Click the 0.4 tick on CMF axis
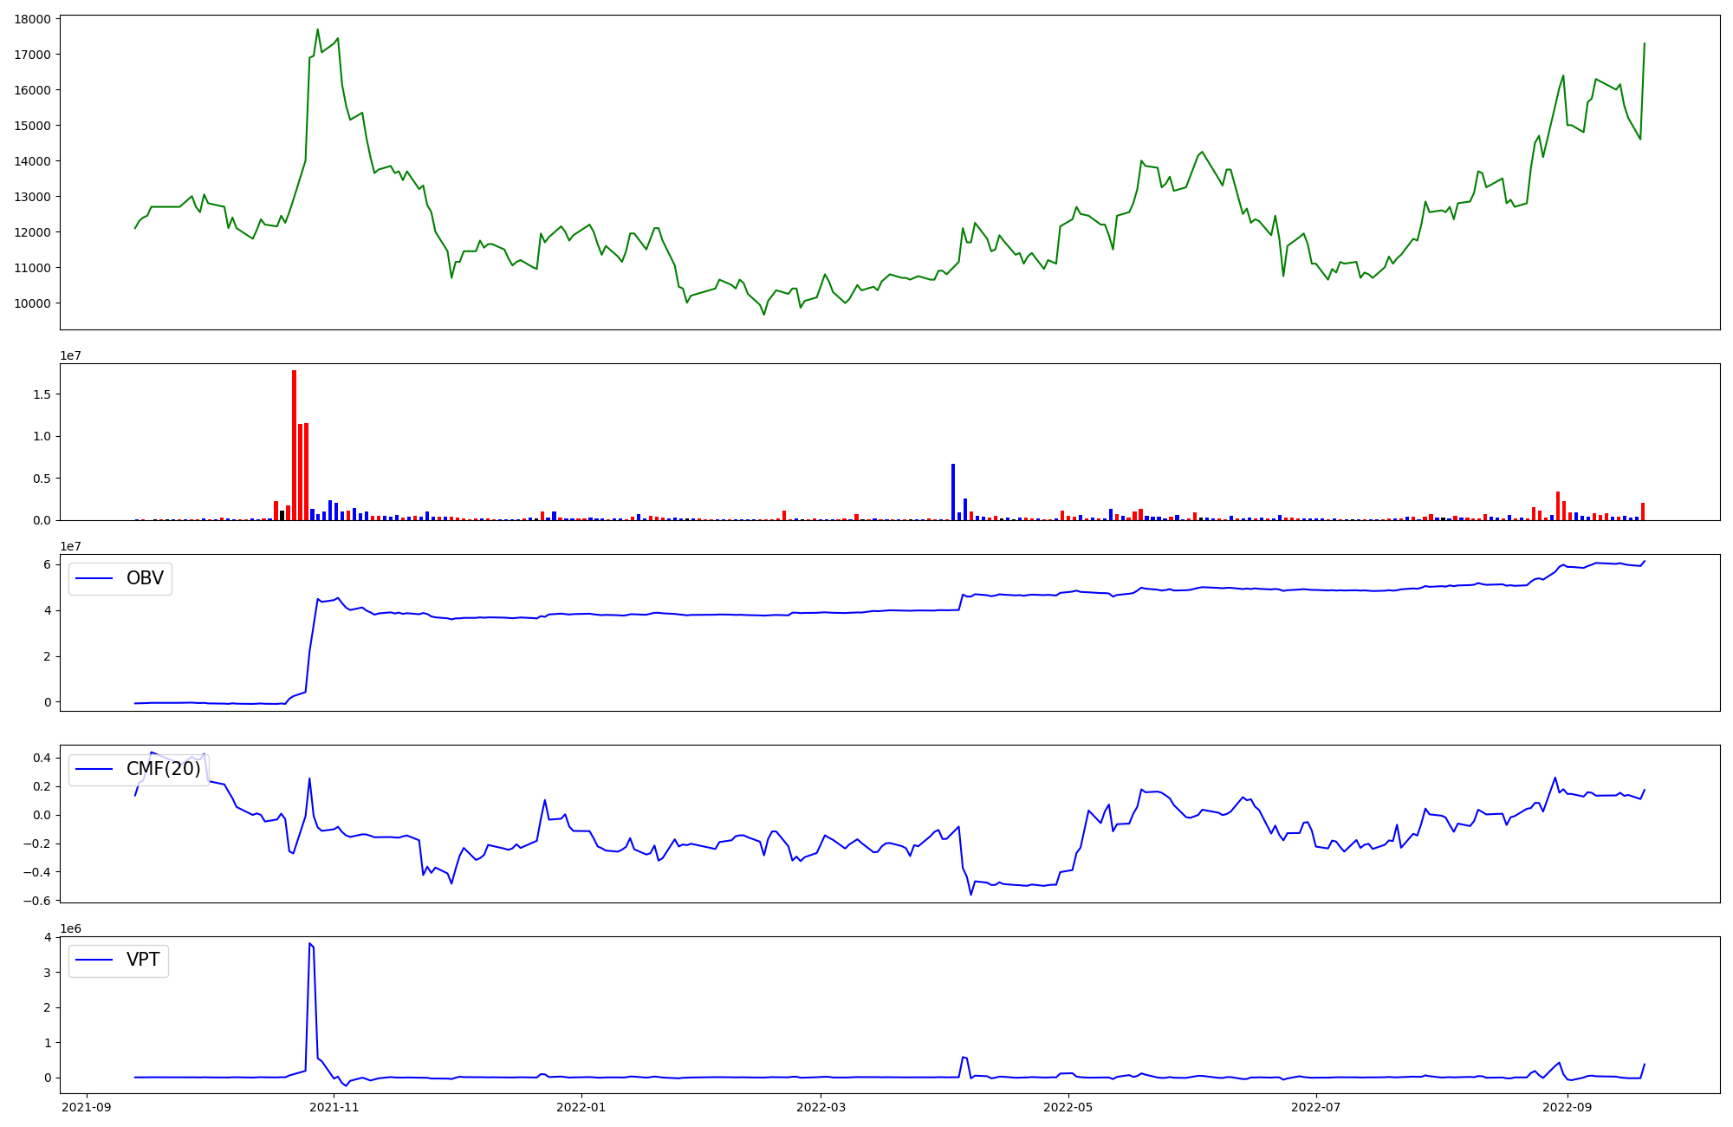Viewport: 1733px width, 1127px height. (42, 758)
